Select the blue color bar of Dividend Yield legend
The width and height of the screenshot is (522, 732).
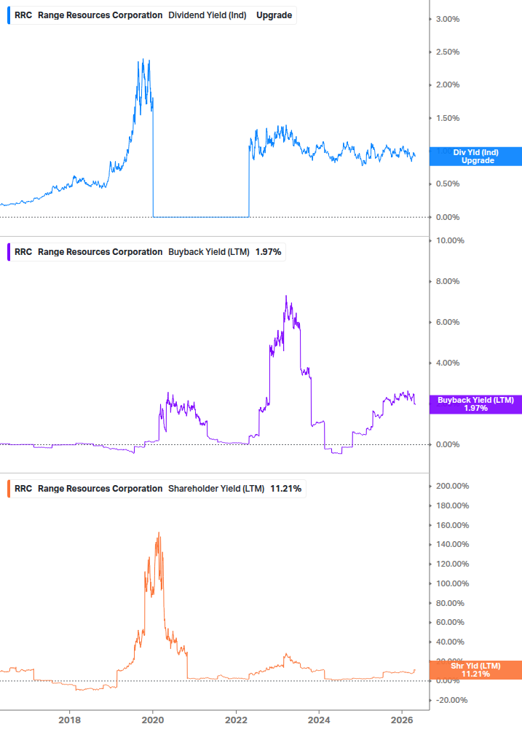tap(9, 15)
